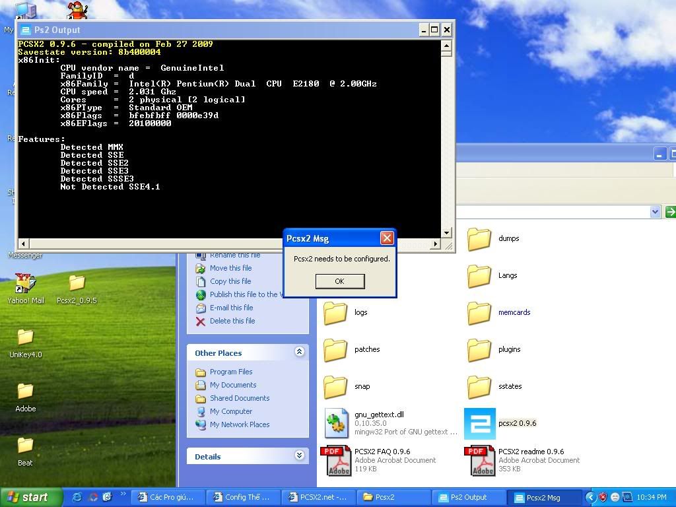
Task: Open the logs folder icon
Action: 335,313
